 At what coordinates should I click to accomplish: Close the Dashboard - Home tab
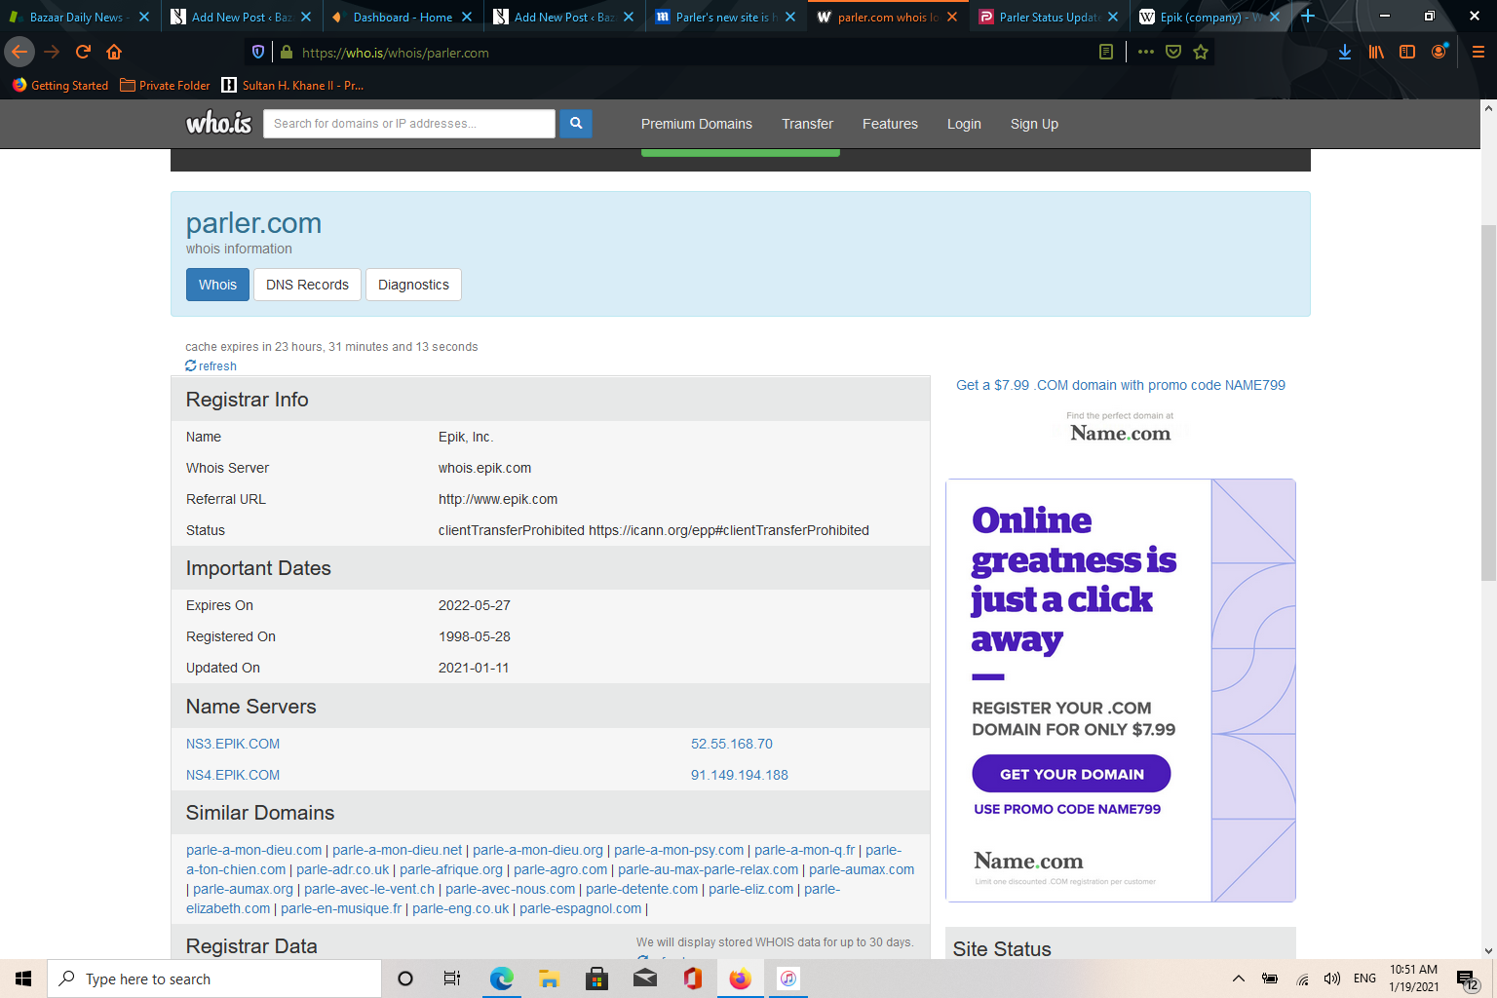pyautogui.click(x=467, y=17)
